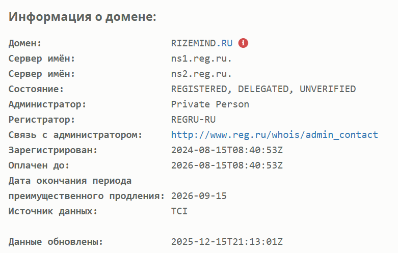The width and height of the screenshot is (398, 253).
Task: Click the registration date 2024-08-15T08:40:53Z
Action: coord(227,150)
